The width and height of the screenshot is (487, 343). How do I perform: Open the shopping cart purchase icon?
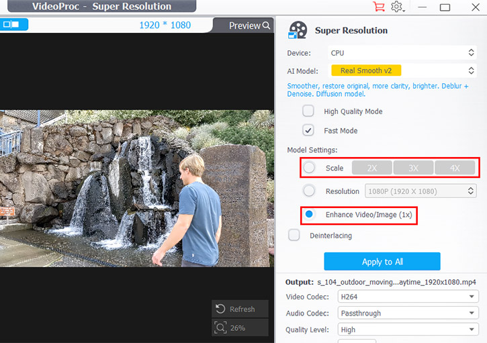click(379, 7)
